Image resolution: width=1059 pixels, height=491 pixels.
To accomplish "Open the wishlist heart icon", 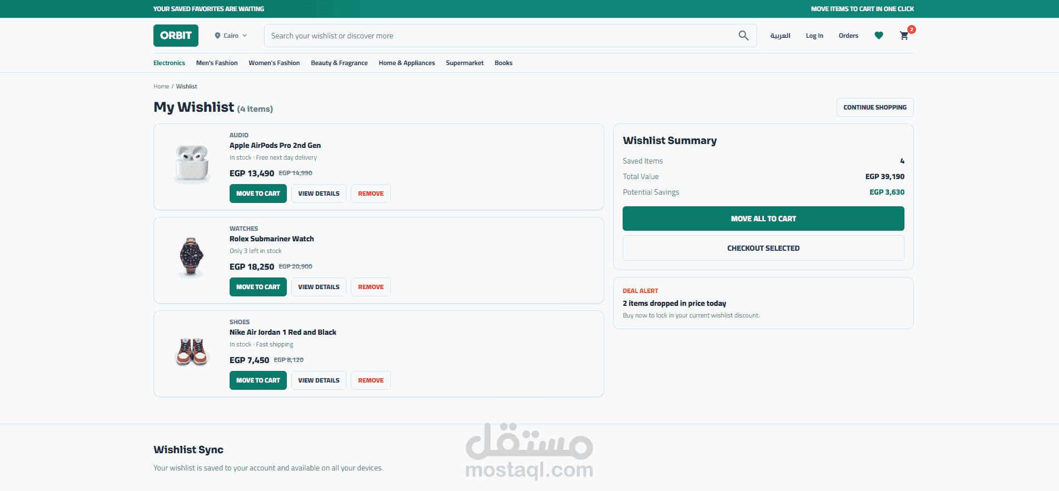I will click(x=878, y=36).
